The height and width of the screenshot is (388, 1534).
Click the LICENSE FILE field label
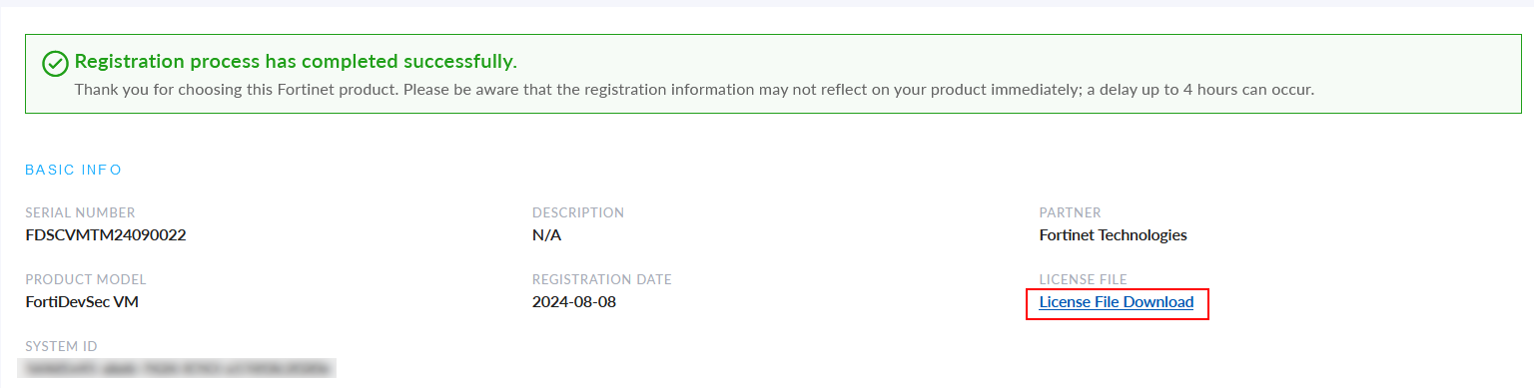1083,279
